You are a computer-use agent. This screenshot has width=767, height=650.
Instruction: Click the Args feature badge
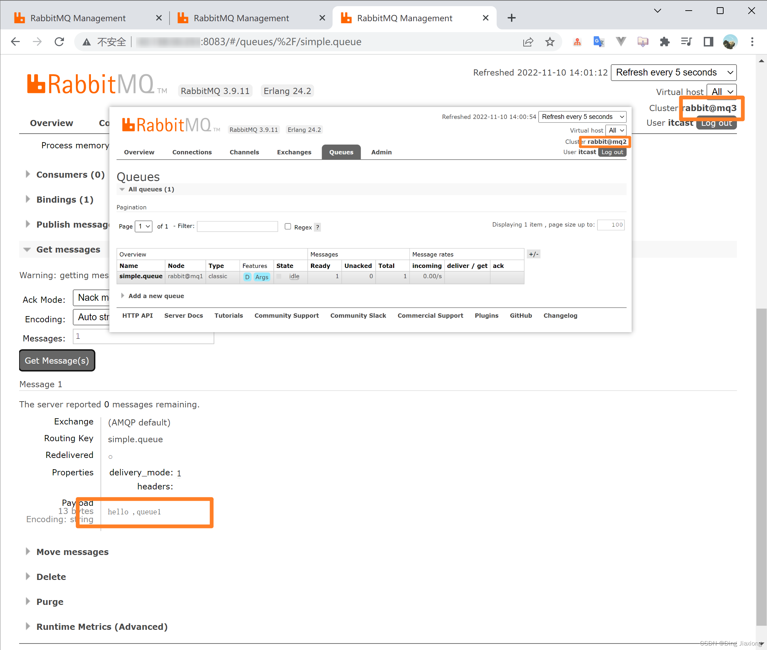click(x=262, y=277)
